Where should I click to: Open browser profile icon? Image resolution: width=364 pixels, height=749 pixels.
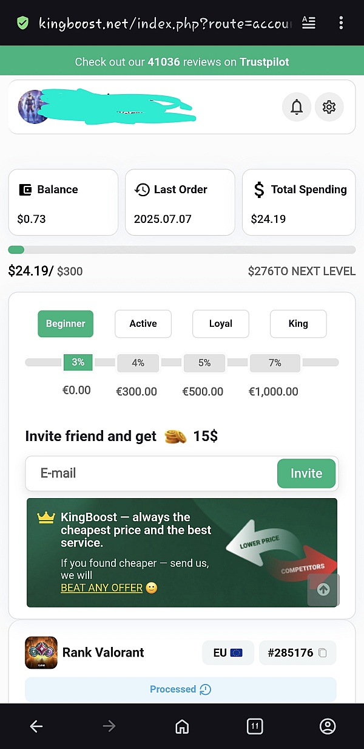tap(328, 726)
